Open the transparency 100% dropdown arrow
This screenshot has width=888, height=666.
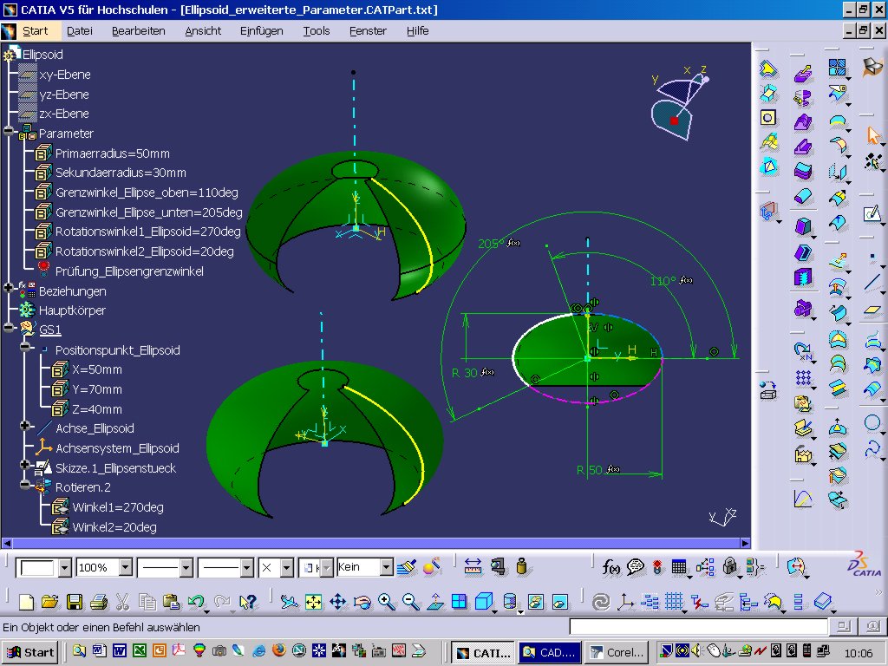pyautogui.click(x=126, y=567)
